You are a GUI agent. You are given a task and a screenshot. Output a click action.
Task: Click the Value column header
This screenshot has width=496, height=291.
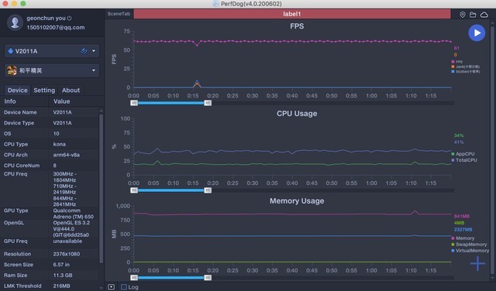pos(62,101)
